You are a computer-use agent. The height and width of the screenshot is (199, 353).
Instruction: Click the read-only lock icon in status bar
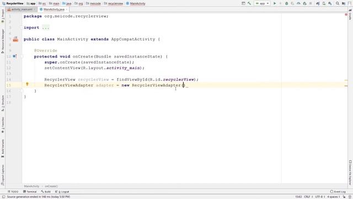[344, 197]
